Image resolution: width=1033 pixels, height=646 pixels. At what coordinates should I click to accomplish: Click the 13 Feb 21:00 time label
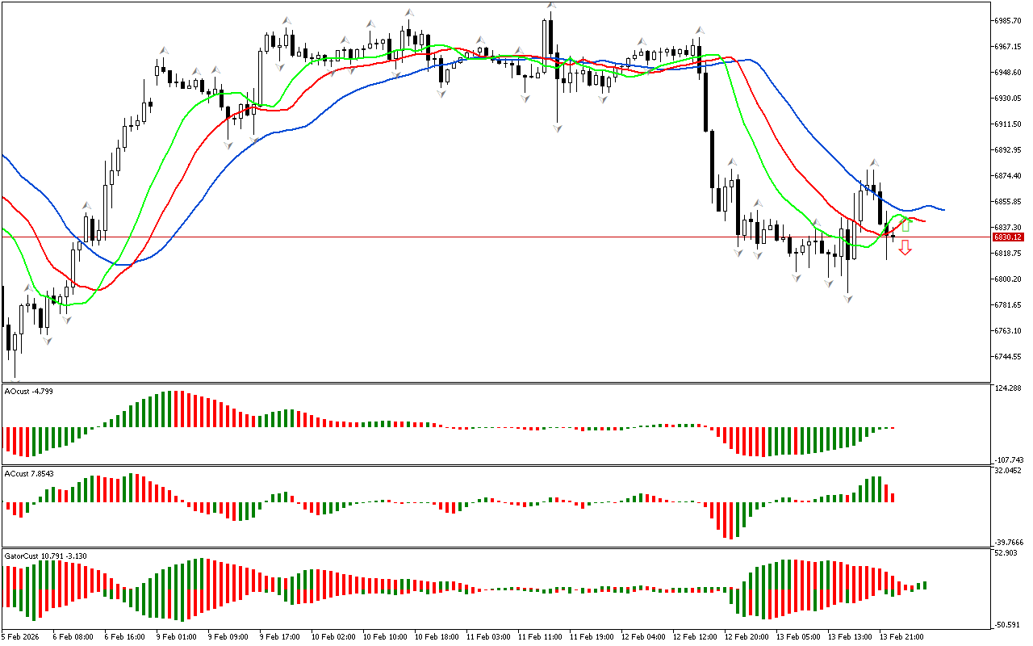[901, 636]
